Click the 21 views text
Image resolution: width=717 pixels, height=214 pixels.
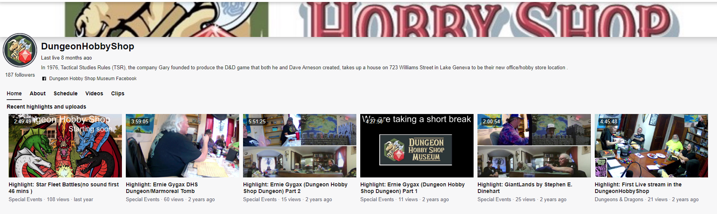[658, 200]
